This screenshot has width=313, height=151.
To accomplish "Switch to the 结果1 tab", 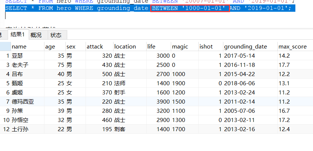I will [18, 35].
